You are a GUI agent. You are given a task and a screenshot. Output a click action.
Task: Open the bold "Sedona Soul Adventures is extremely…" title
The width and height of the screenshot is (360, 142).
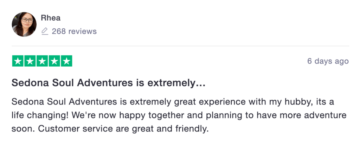pos(108,83)
